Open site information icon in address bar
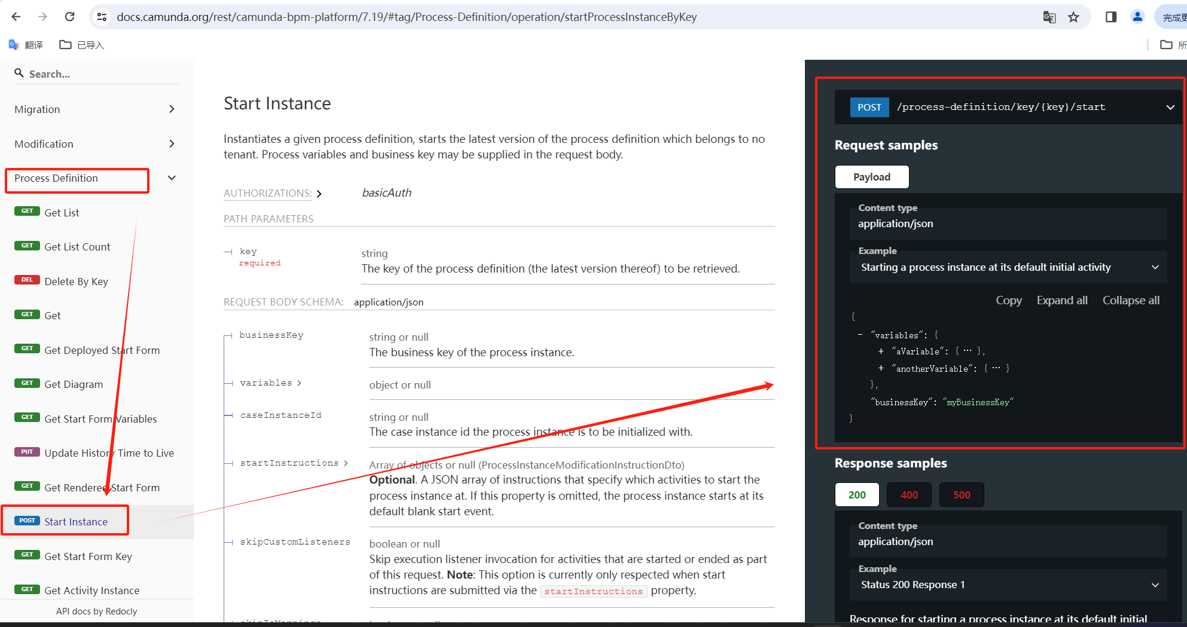Image resolution: width=1187 pixels, height=627 pixels. tap(102, 17)
